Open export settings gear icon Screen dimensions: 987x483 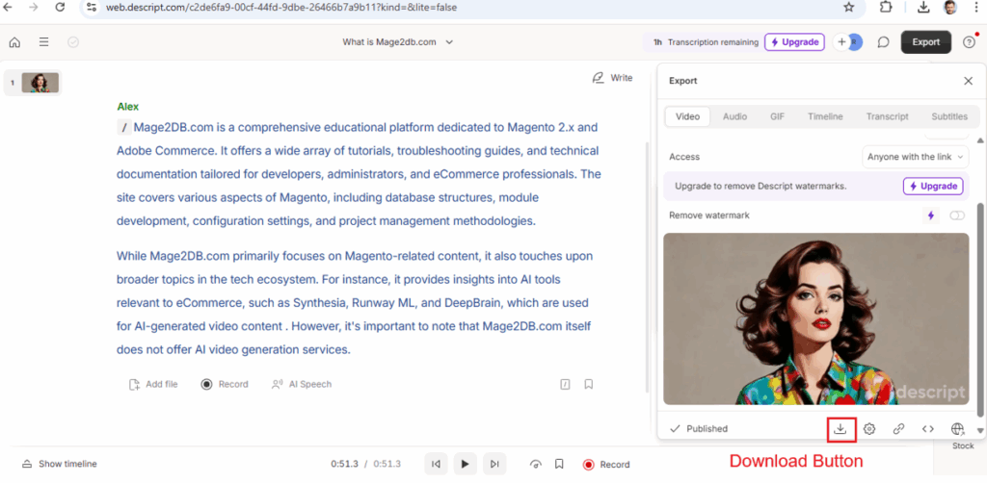[869, 429]
